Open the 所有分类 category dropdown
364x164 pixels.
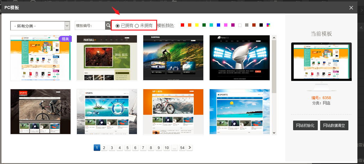click(40, 26)
